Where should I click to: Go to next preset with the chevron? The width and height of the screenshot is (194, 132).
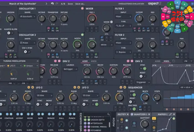pyautogui.click(x=46, y=4)
